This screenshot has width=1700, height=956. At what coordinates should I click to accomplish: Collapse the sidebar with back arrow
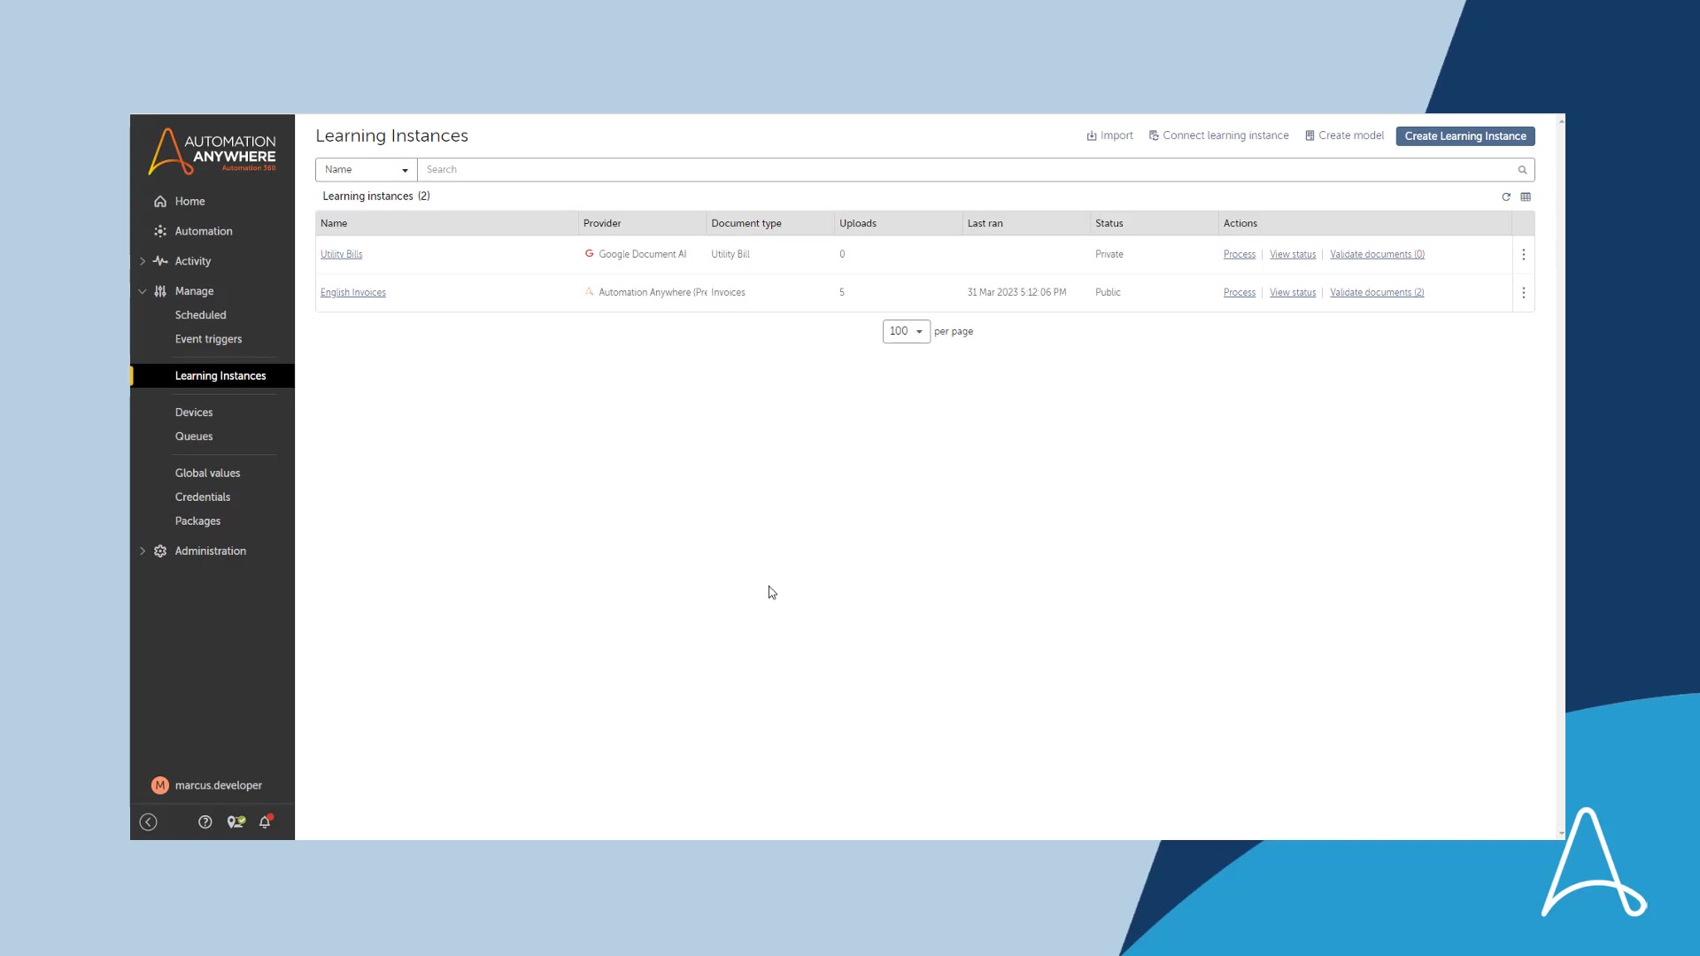coord(149,822)
